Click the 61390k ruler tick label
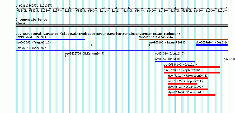The image size is (235, 113). 81,11
